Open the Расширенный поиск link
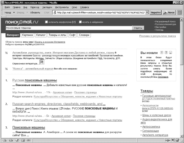184x143 pixels. 165,22
